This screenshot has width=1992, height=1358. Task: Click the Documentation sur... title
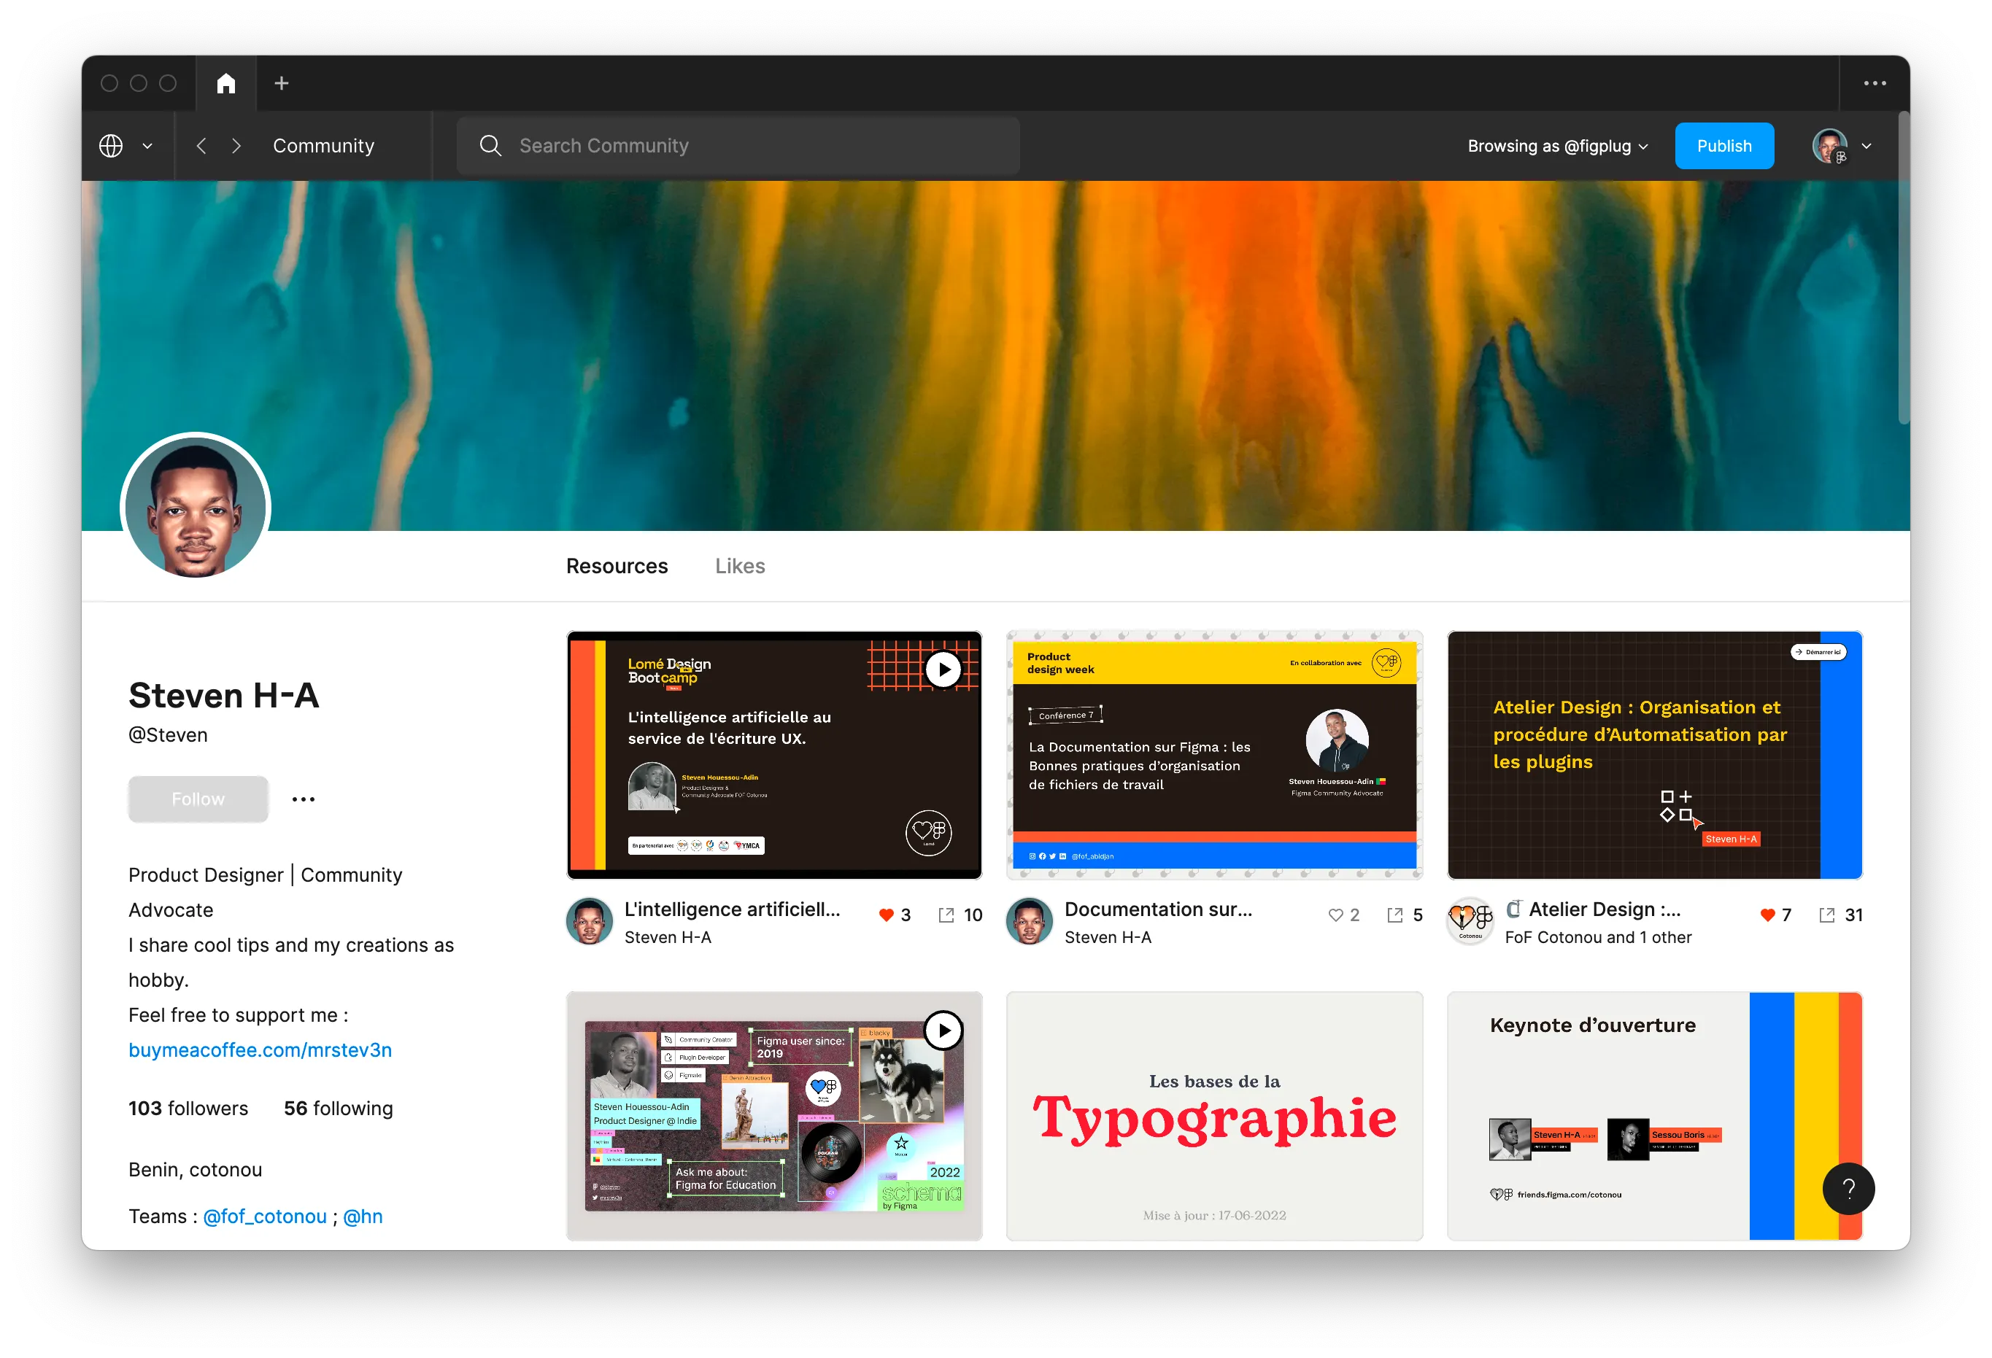coord(1158,910)
